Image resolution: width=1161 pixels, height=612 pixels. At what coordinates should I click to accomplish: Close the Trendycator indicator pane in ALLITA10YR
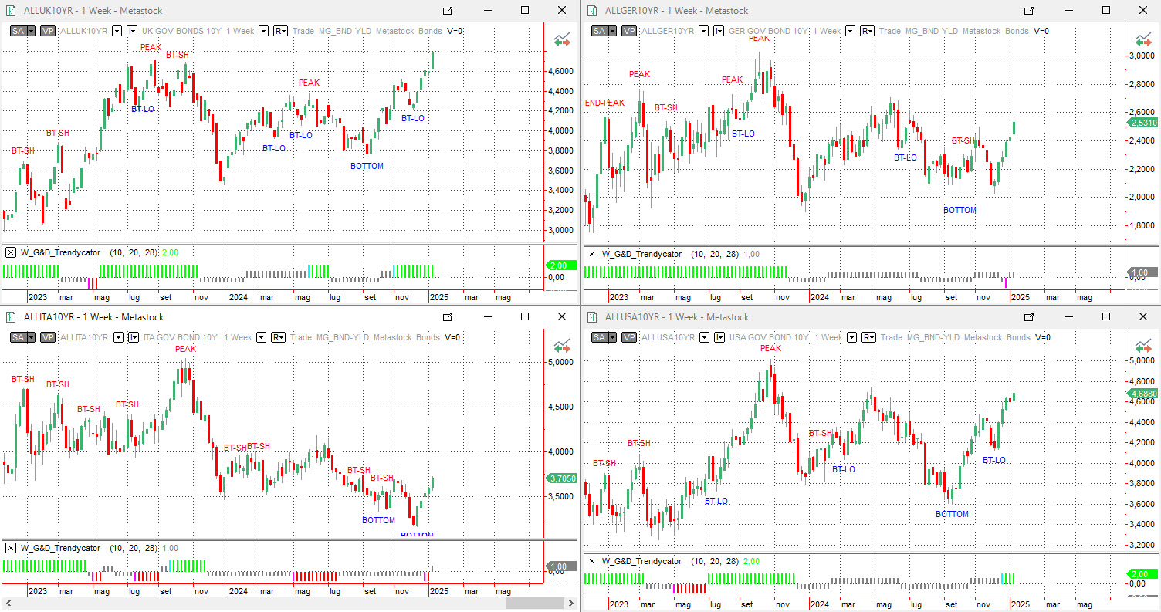10,548
